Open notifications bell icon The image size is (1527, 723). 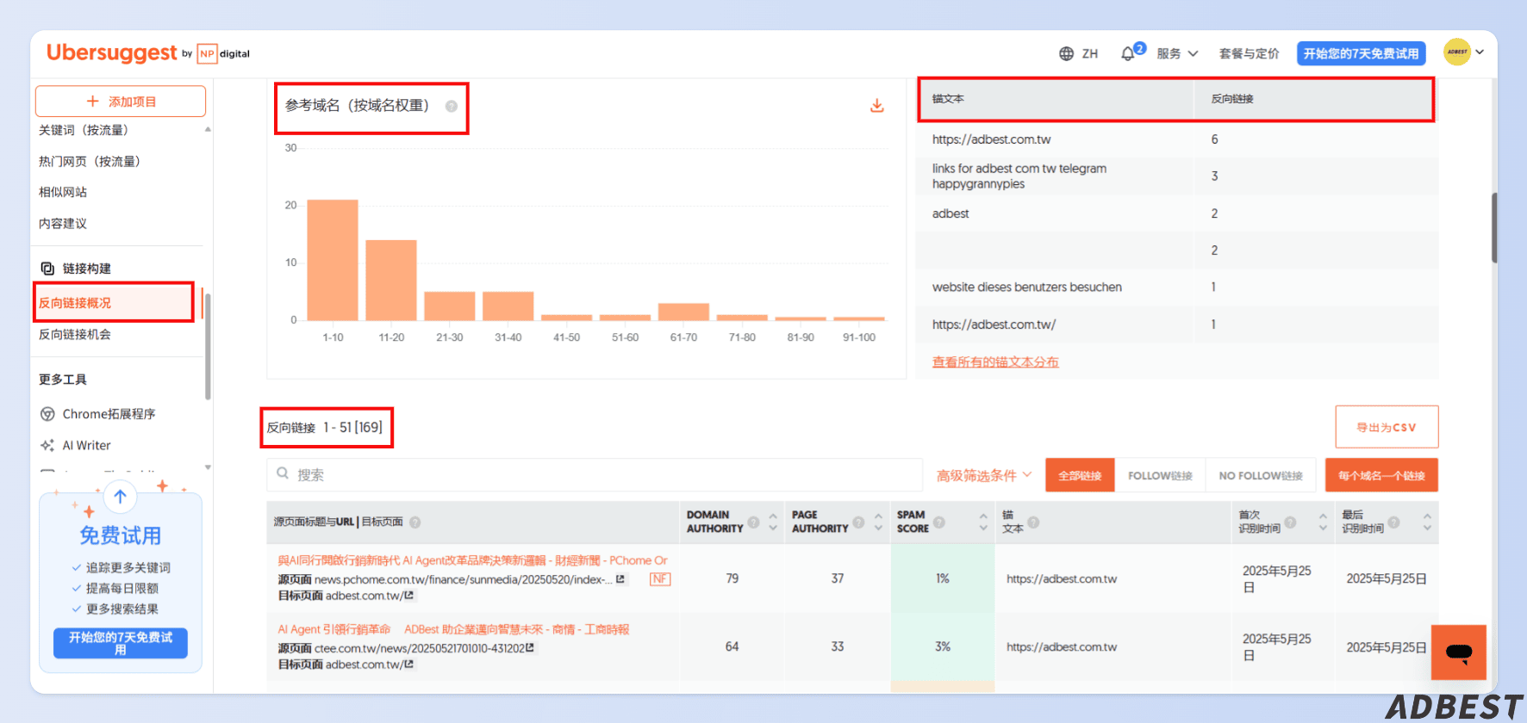1127,53
